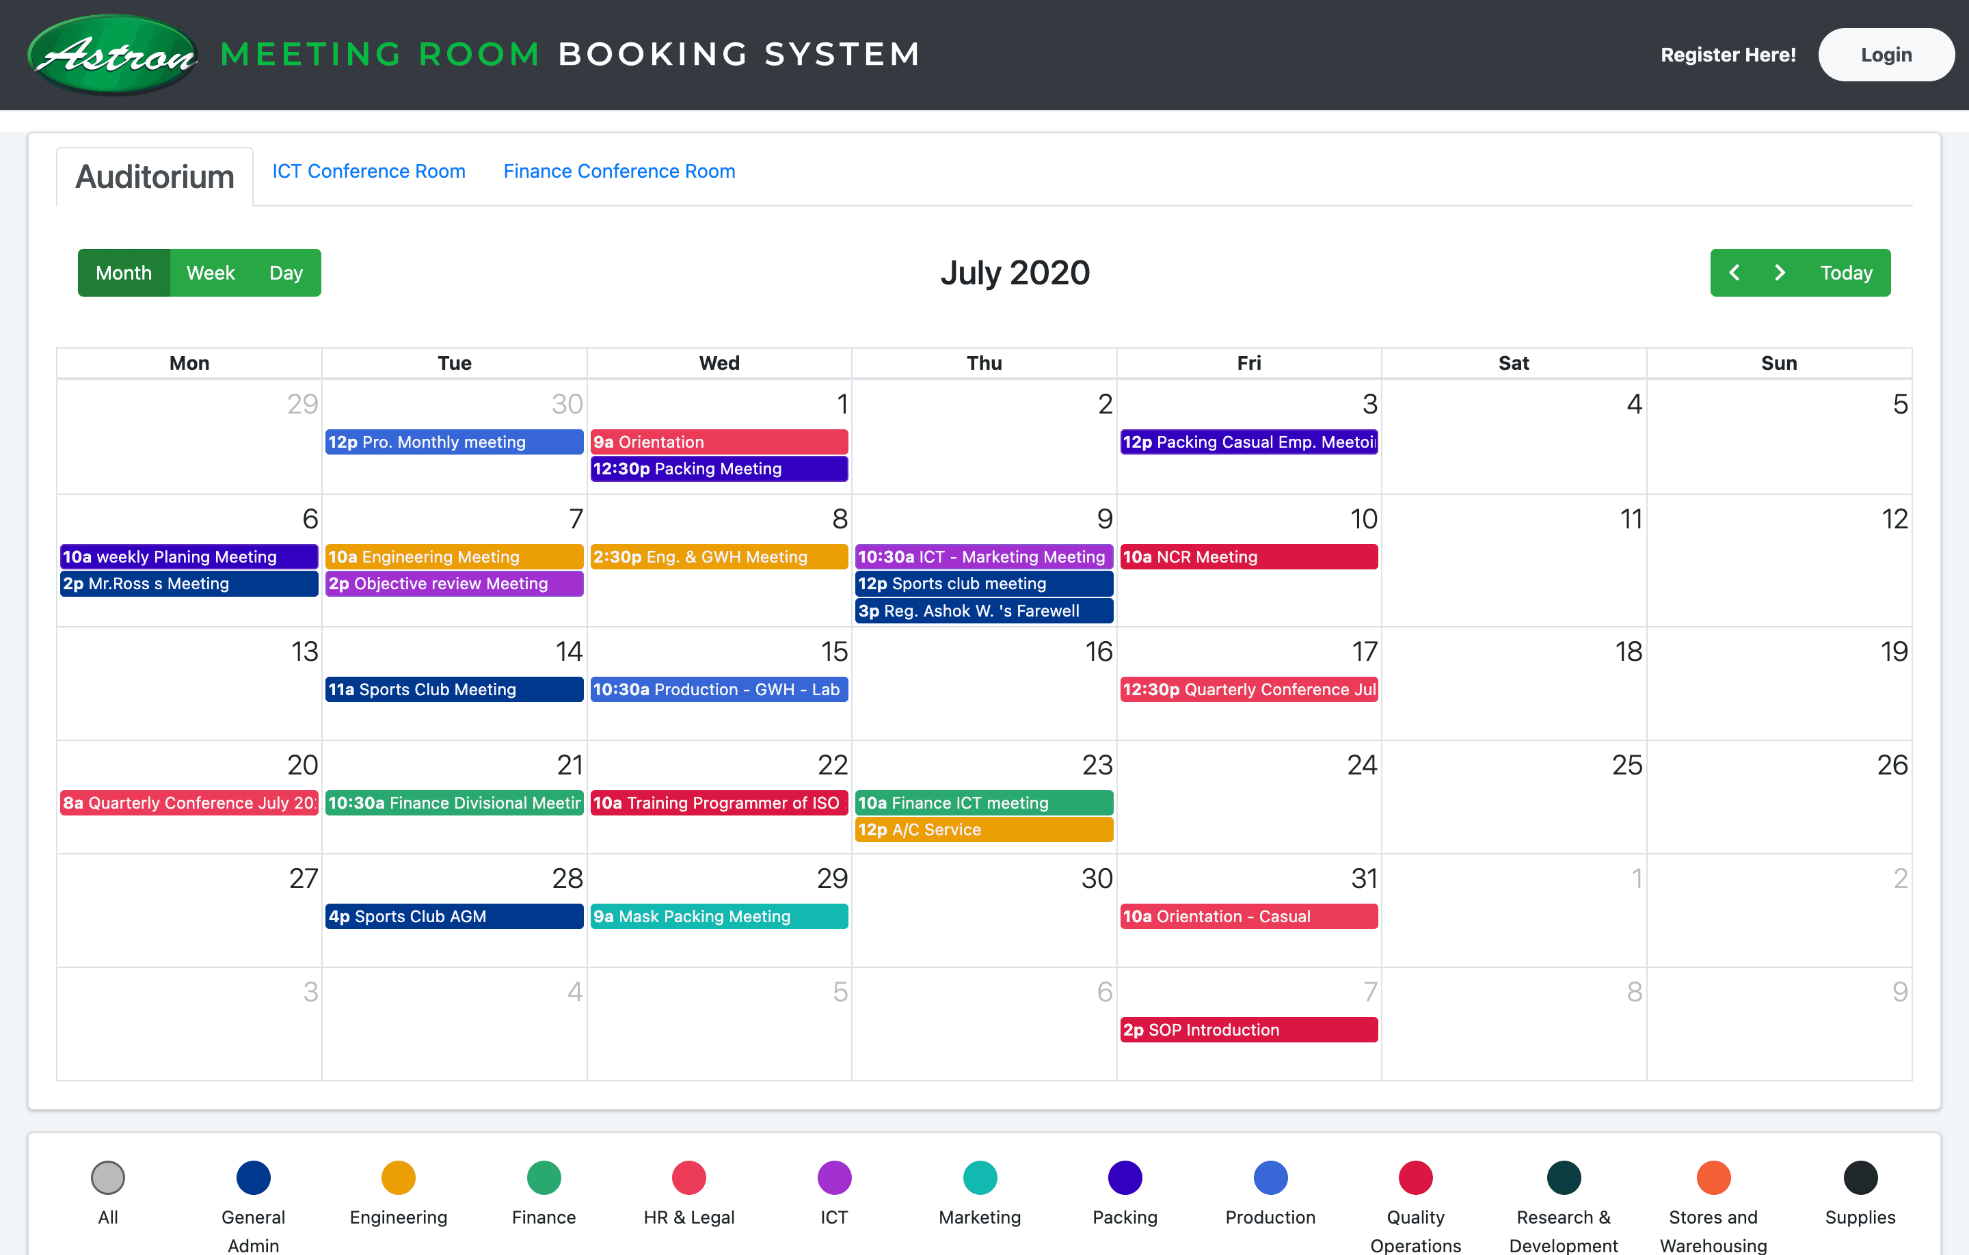Screen dimensions: 1969x1255
Task: Click the Login button
Action: tap(1886, 55)
